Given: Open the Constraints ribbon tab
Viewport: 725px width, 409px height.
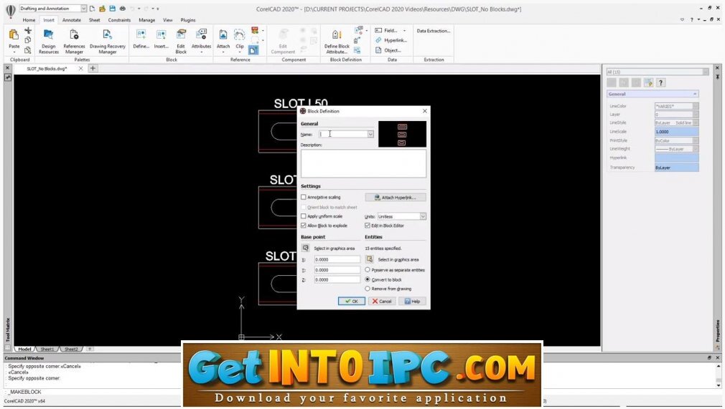Looking at the screenshot, I should (x=119, y=20).
